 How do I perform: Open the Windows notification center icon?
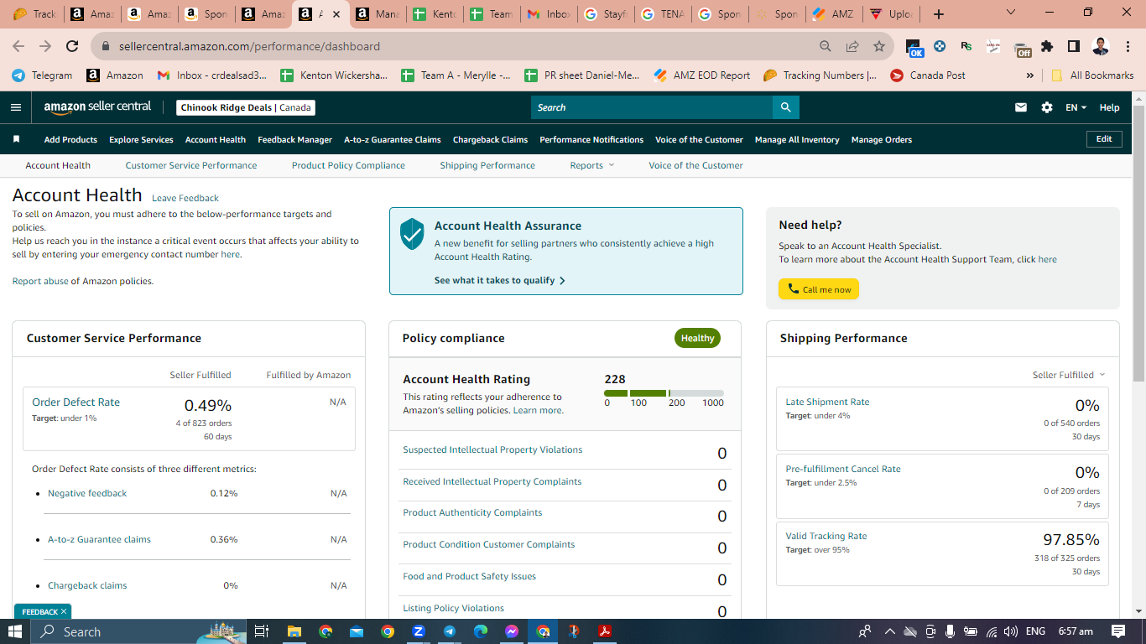point(1117,631)
